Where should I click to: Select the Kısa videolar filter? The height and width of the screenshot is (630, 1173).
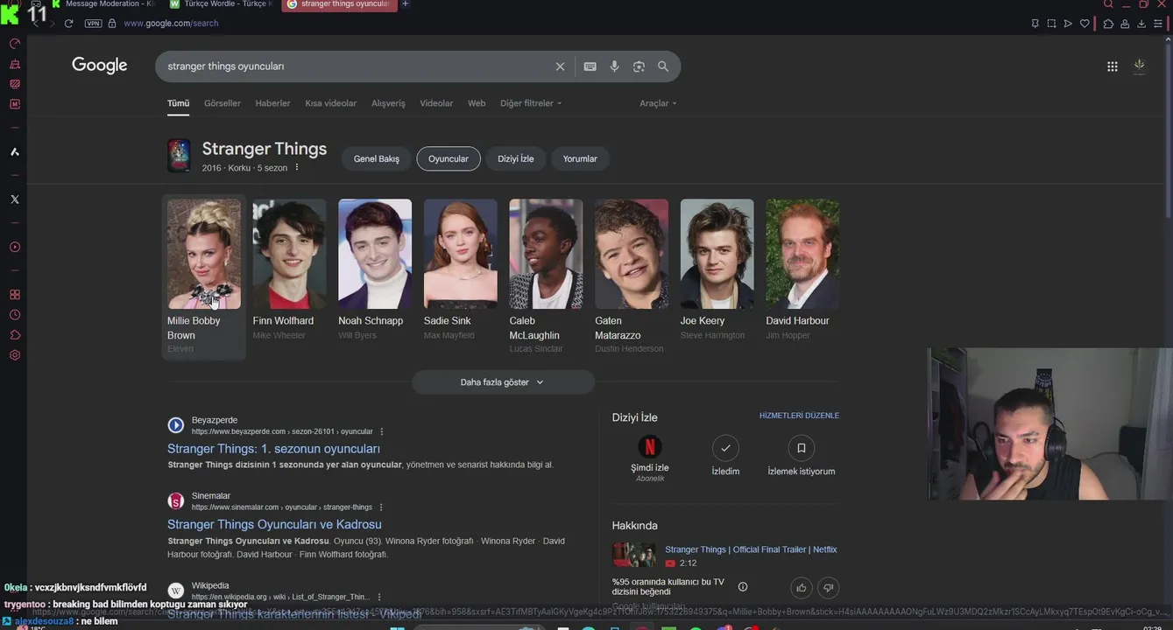[x=331, y=103]
